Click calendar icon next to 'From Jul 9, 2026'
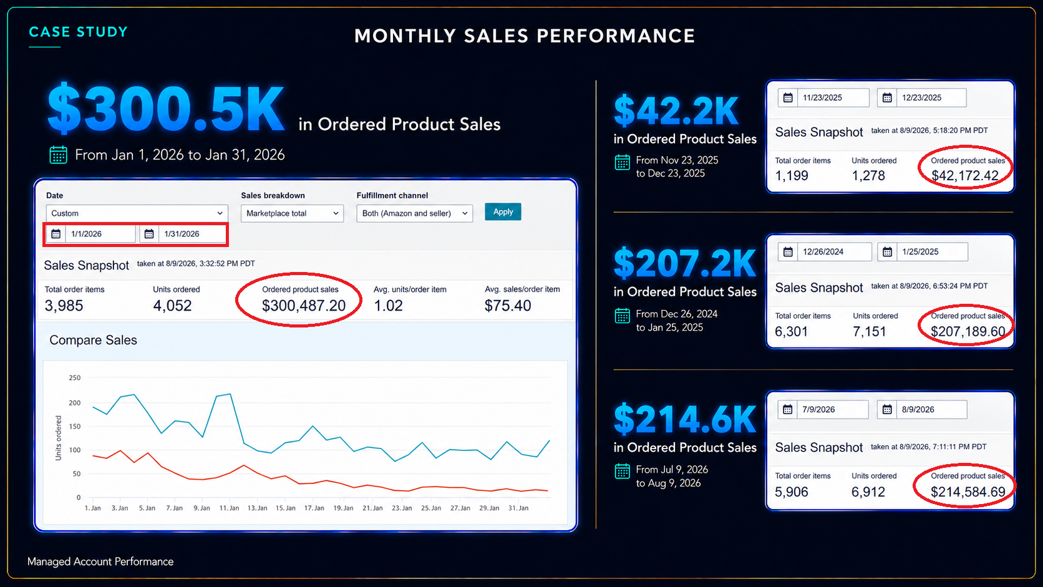The height and width of the screenshot is (587, 1043). (623, 471)
